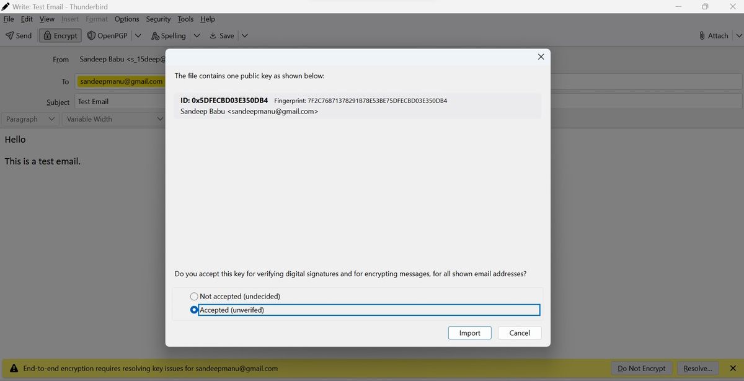The image size is (744, 381).
Task: Click the Cancel button in dialog
Action: coord(520,333)
